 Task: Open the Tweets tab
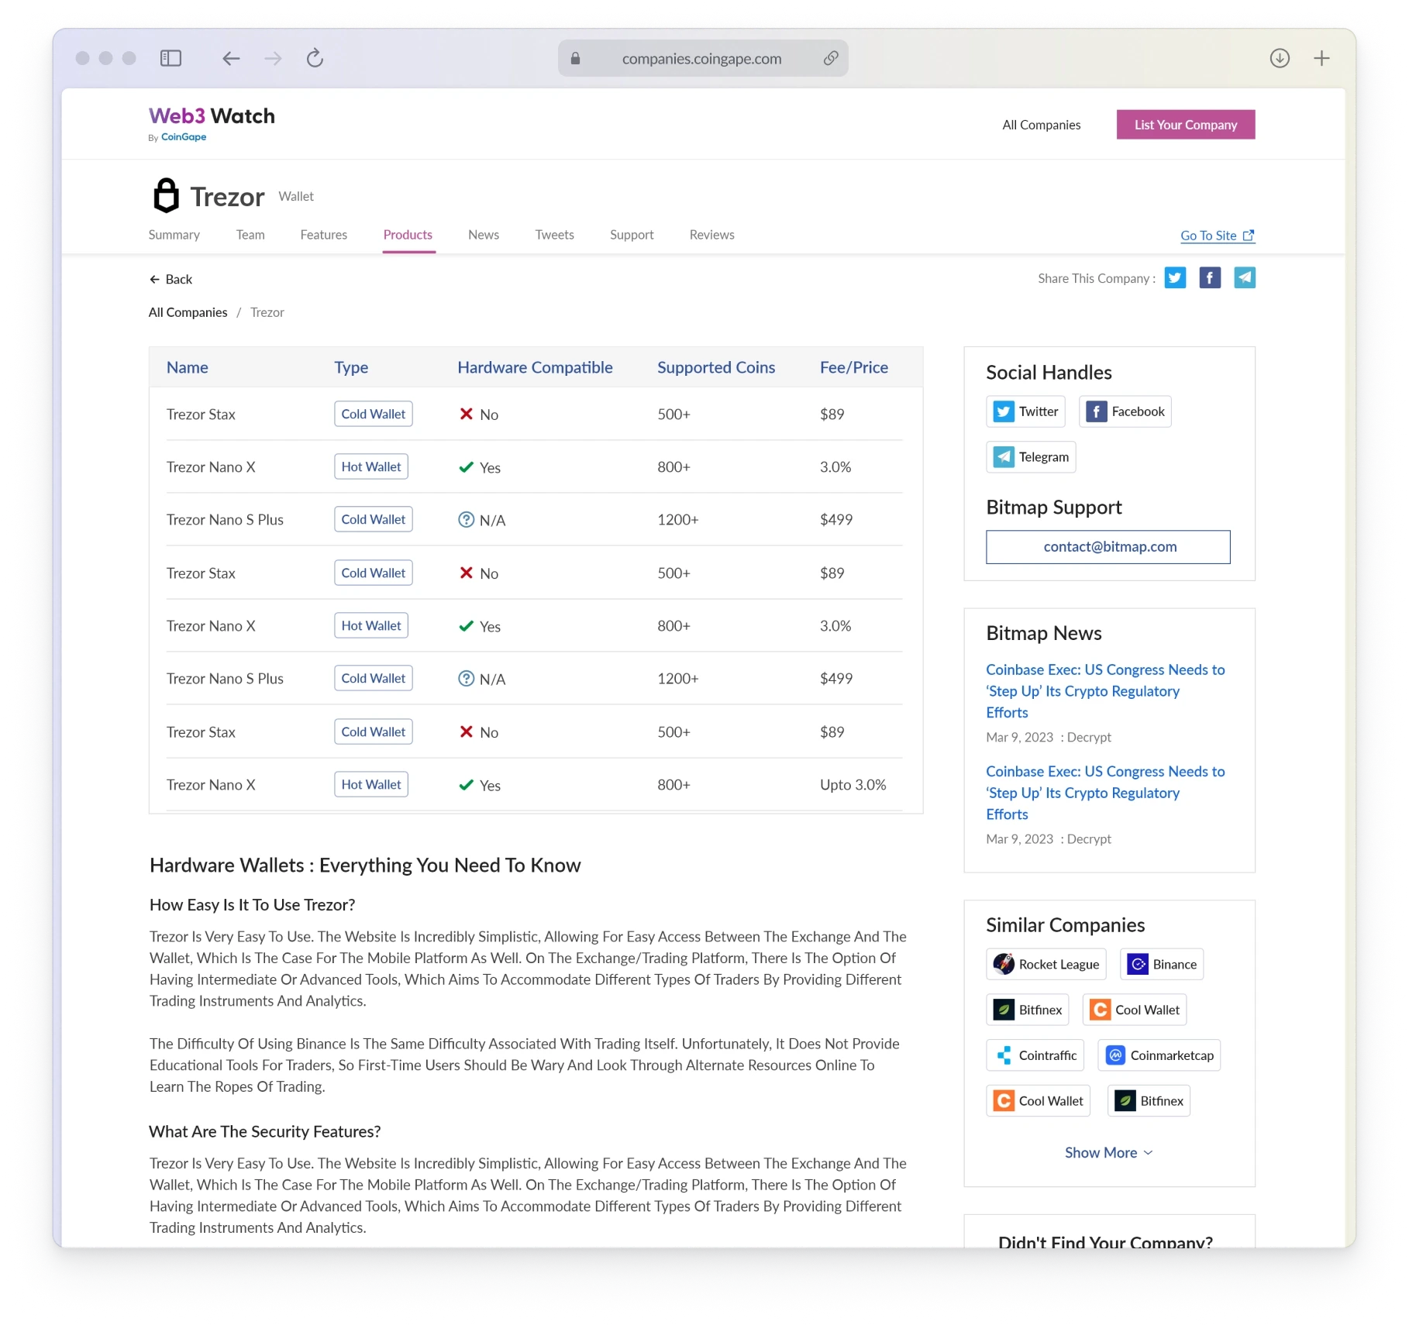[x=555, y=235]
